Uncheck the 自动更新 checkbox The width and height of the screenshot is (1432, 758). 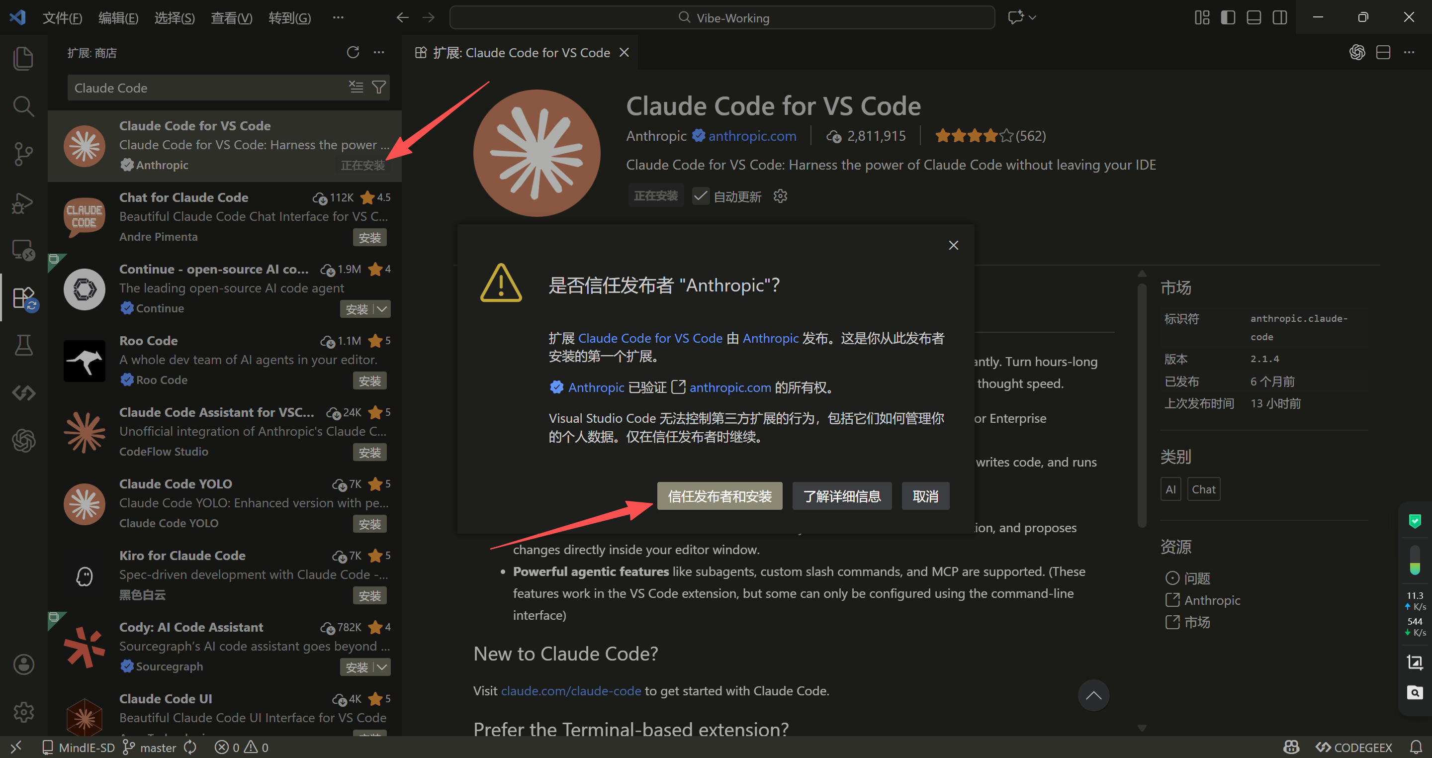tap(700, 196)
